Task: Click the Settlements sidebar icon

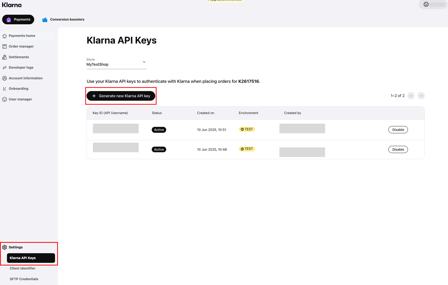Action: pos(5,57)
